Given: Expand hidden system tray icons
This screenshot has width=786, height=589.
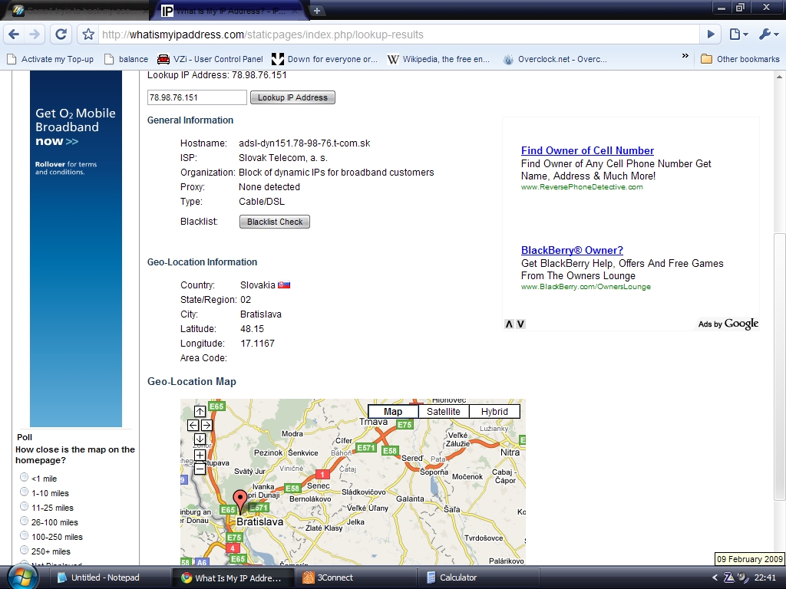Looking at the screenshot, I should click(x=715, y=577).
